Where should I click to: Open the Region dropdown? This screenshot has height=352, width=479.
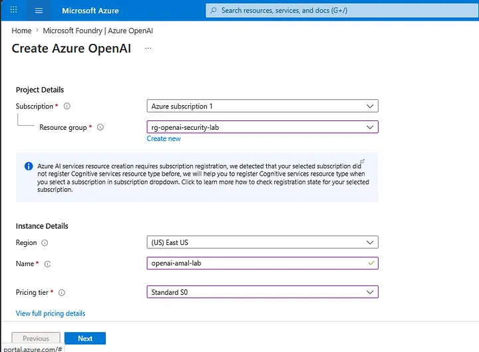262,242
